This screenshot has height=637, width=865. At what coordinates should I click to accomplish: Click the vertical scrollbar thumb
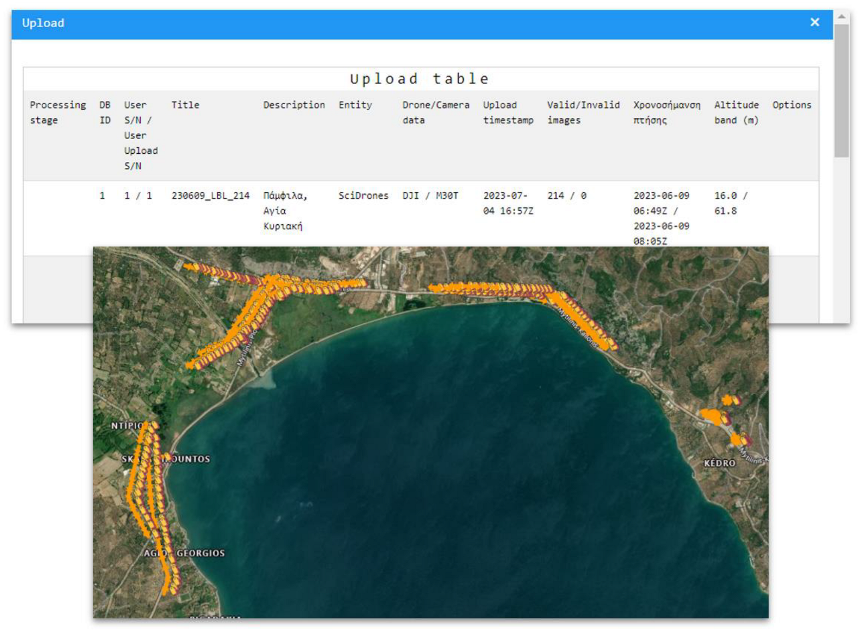[x=841, y=90]
